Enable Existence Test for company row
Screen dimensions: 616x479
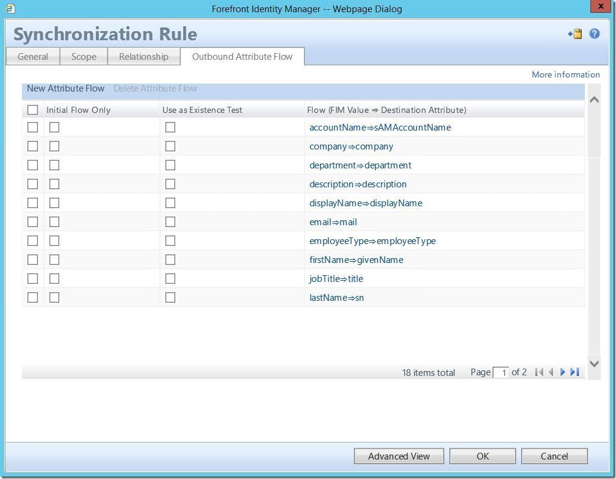pyautogui.click(x=170, y=146)
